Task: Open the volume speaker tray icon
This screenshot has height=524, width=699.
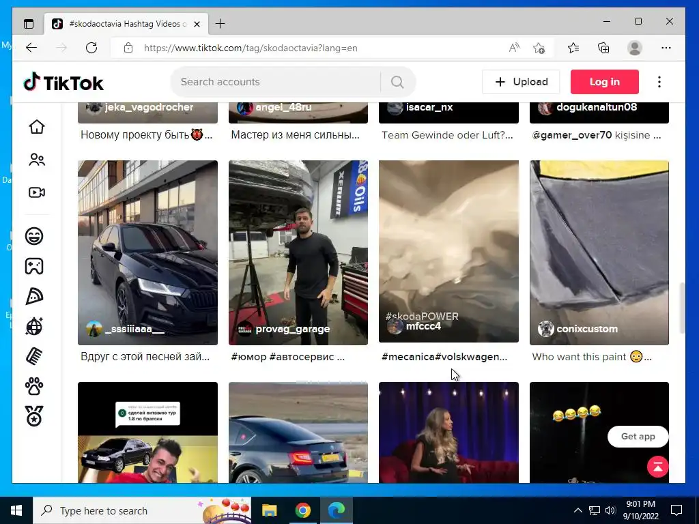Action: (x=610, y=510)
